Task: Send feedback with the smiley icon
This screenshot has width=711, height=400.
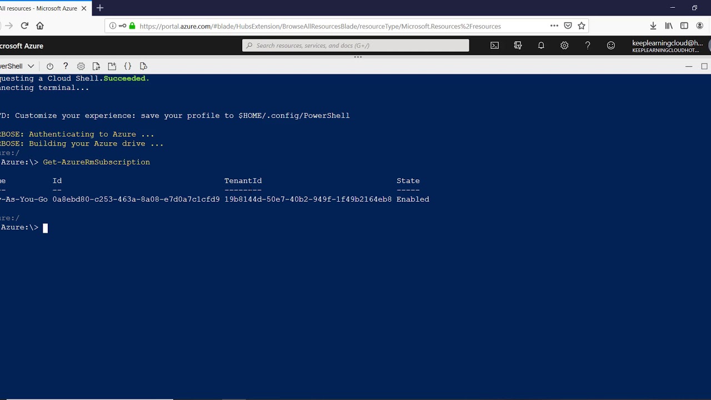Action: (x=611, y=46)
